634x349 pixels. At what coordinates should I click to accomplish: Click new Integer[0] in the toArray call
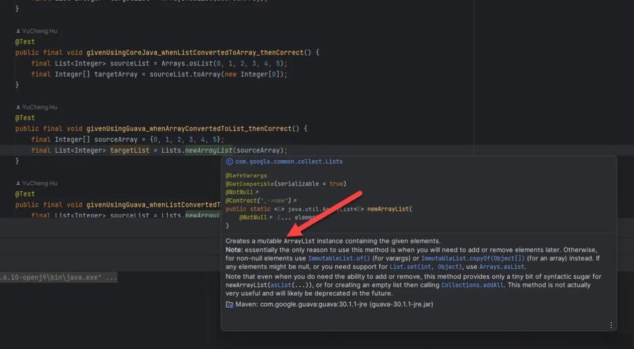(x=252, y=75)
